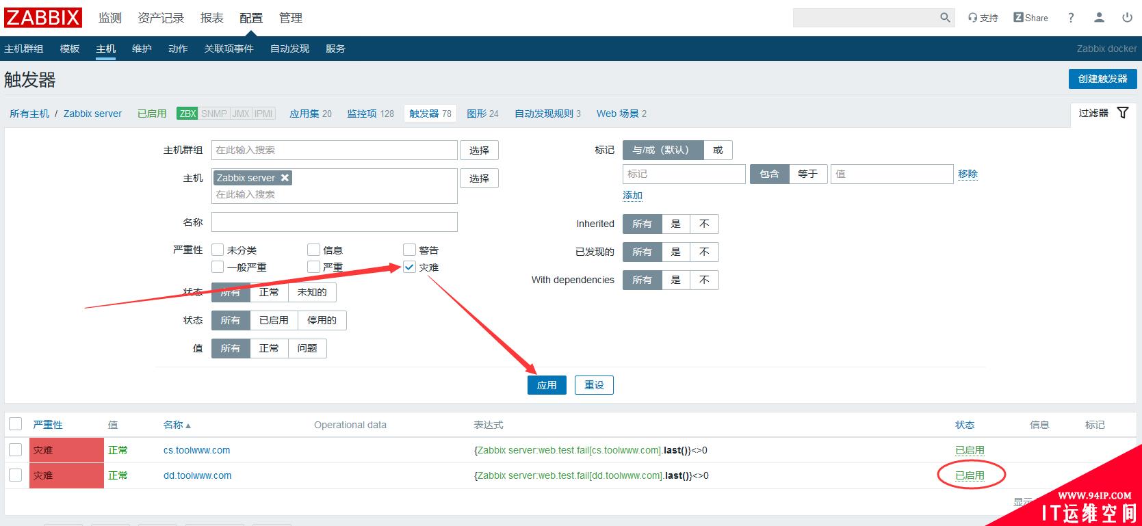Select the 或 tag operator
This screenshot has width=1142, height=526.
(718, 150)
